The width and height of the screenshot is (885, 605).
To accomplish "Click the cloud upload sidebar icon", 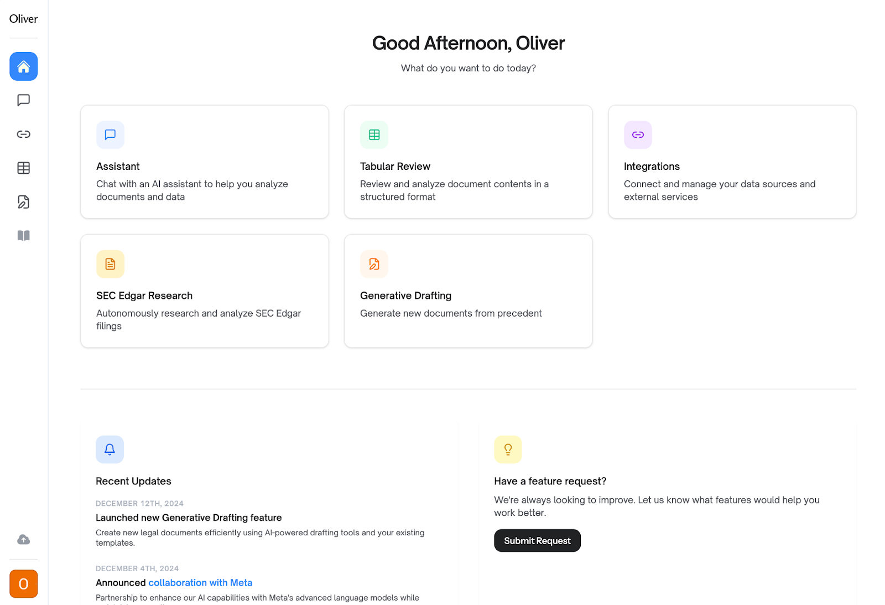I will pos(23,539).
